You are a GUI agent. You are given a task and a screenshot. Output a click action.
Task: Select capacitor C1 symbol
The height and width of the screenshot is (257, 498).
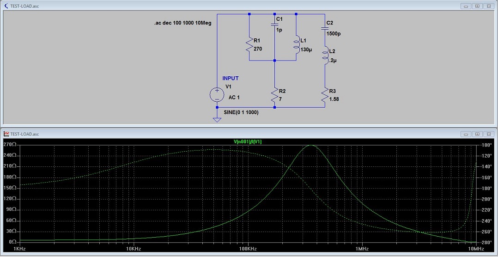(274, 24)
